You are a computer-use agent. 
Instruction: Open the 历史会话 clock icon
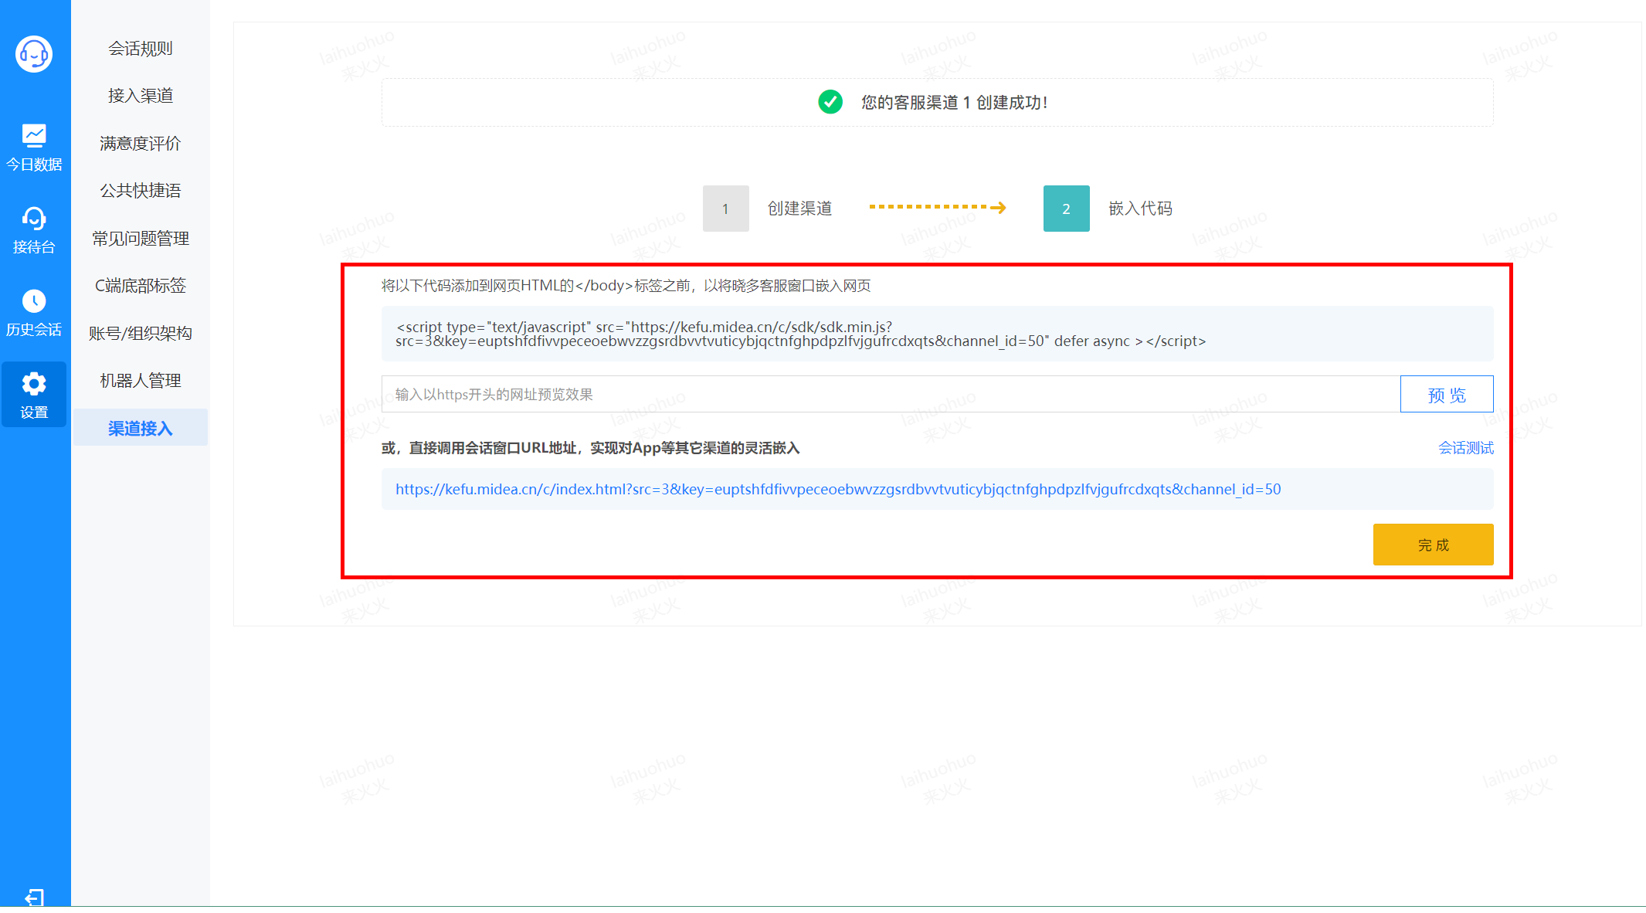(x=34, y=300)
